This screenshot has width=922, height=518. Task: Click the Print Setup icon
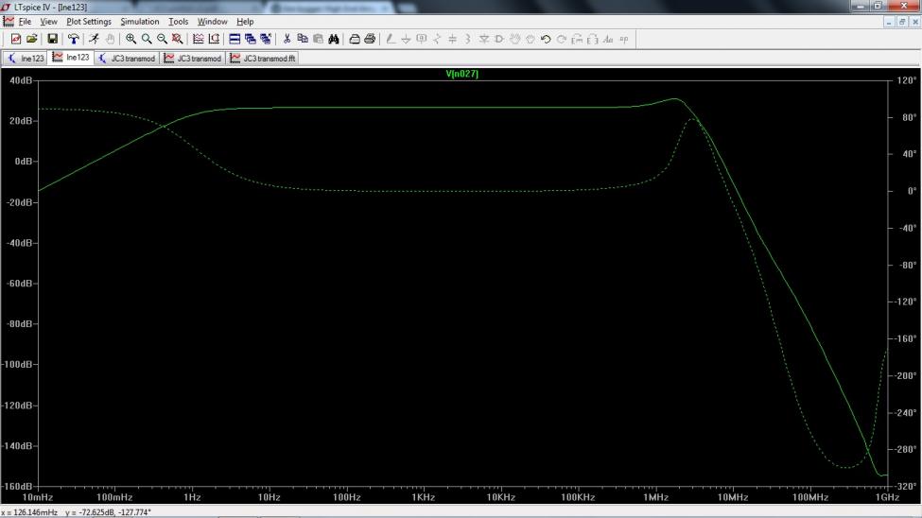point(355,39)
